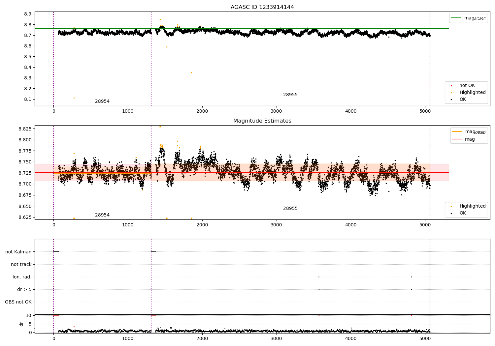Image resolution: width=495 pixels, height=346 pixels.
Task: Click the '8.5' tick on top plot
Action: click(27, 57)
